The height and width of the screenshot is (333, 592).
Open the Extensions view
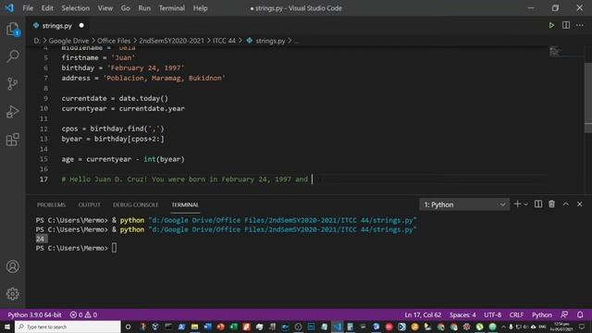[x=12, y=140]
